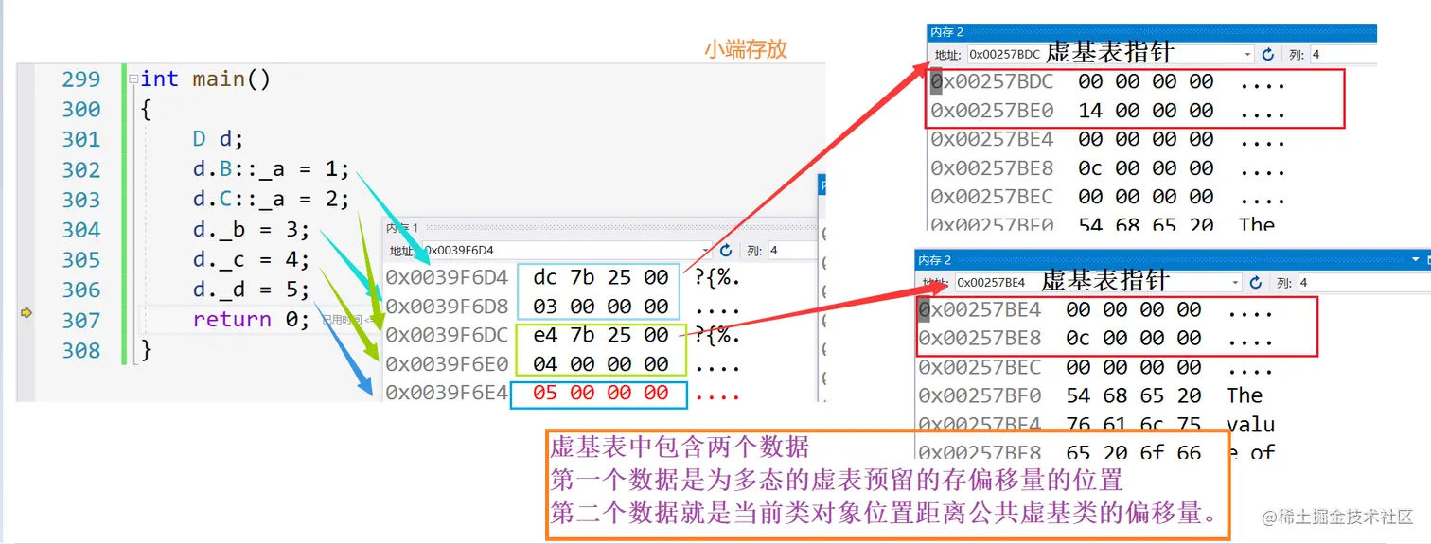Refresh 内存 2 window showing address 0x00257BE4
Viewport: 1431px width, 544px height.
pyautogui.click(x=1256, y=283)
